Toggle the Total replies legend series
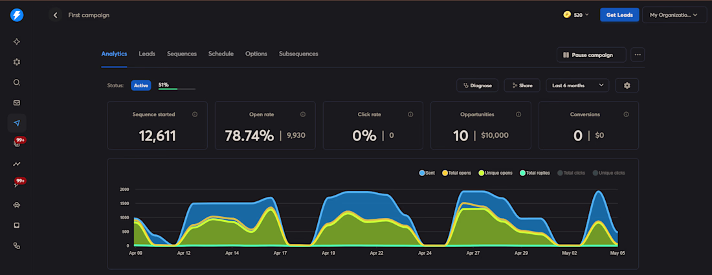 (535, 173)
